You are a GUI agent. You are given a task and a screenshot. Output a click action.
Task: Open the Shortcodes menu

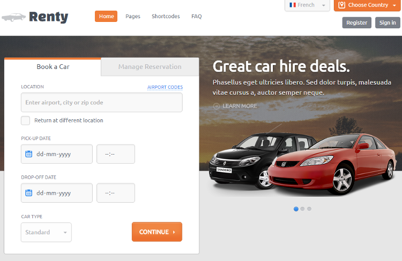click(x=166, y=16)
